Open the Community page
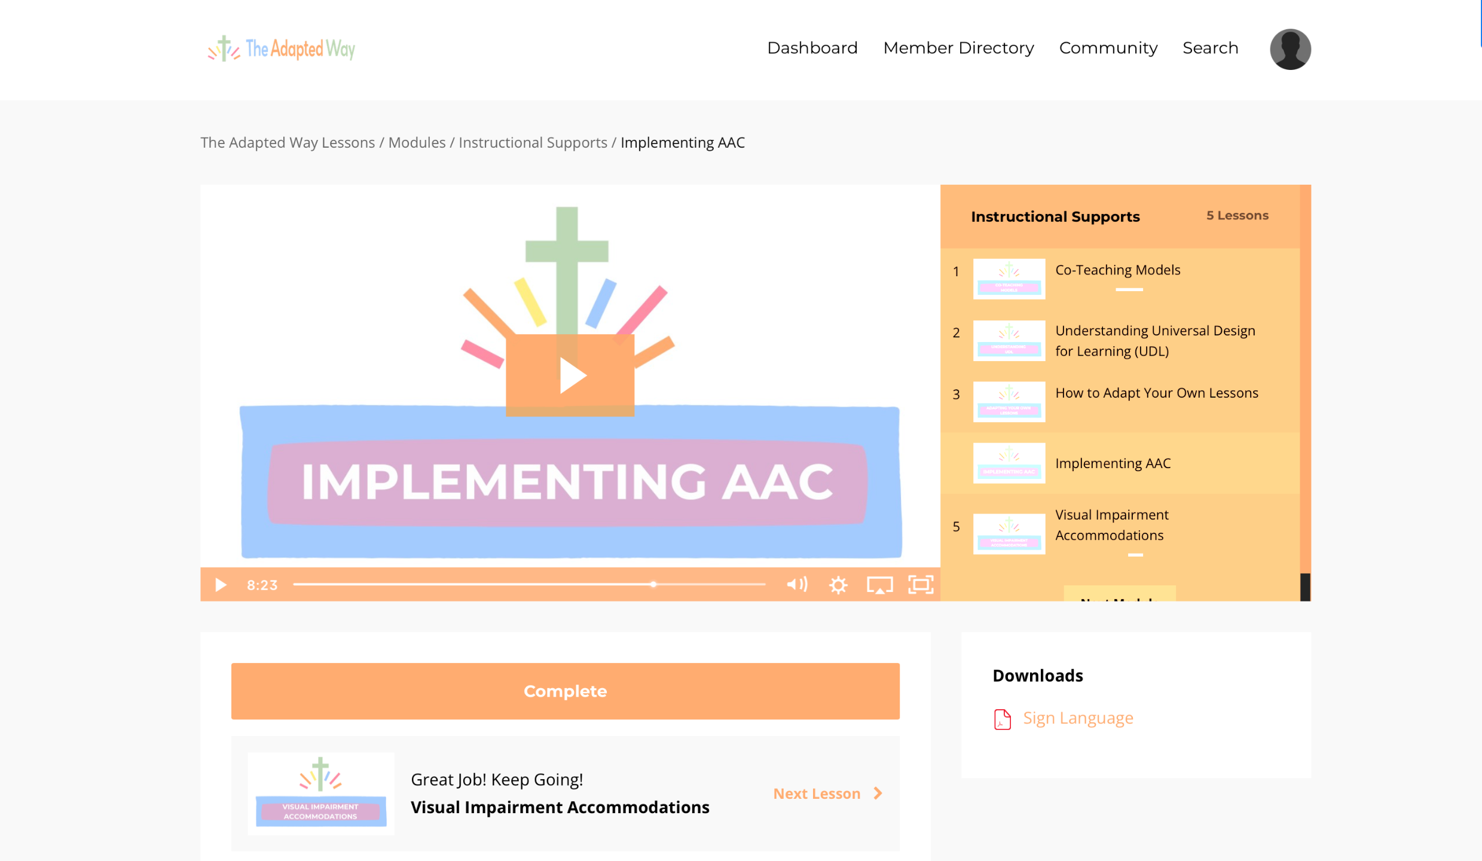Viewport: 1482px width, 861px height. click(x=1108, y=48)
